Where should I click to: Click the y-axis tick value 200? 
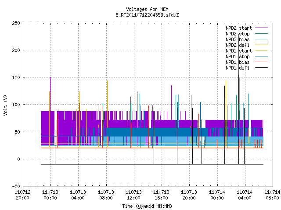[x=16, y=51]
